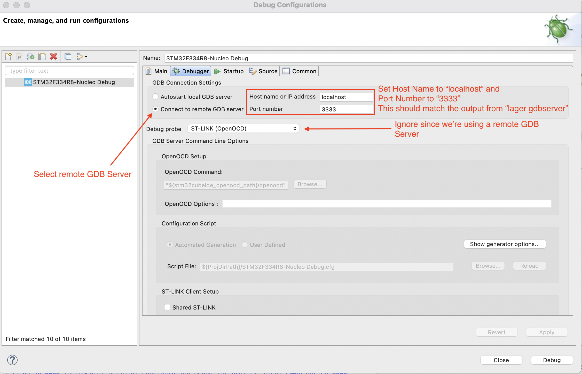
Task: Edit the configuration Name field
Action: 368,58
